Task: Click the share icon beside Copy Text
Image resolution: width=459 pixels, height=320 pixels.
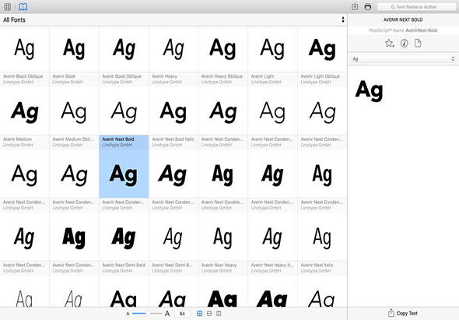Action: (x=391, y=313)
